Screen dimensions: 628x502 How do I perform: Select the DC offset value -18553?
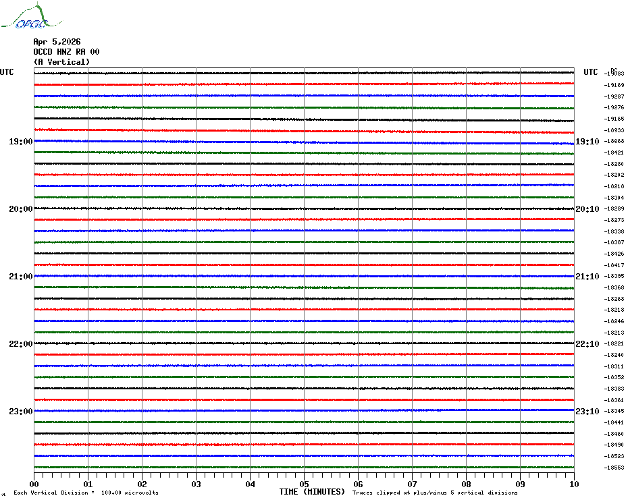pyautogui.click(x=614, y=468)
